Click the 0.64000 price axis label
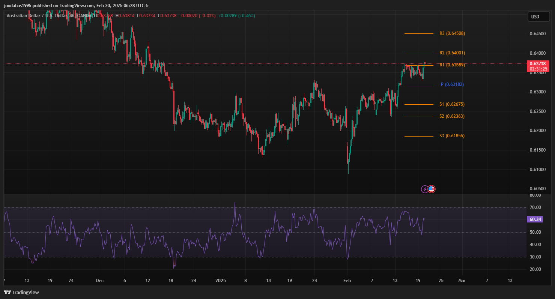Screen dimensions: 555x299 (x=537, y=53)
